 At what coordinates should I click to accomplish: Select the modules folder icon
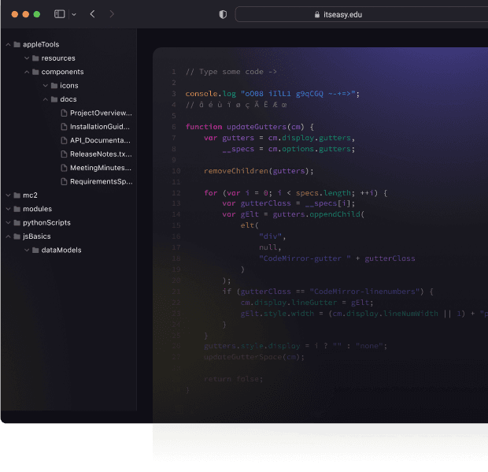click(17, 209)
